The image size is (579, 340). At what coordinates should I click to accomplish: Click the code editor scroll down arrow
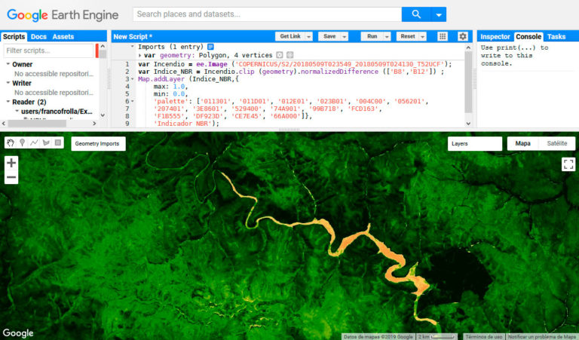(x=468, y=124)
